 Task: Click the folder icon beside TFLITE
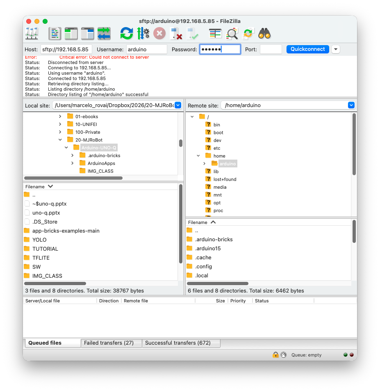pyautogui.click(x=27, y=258)
